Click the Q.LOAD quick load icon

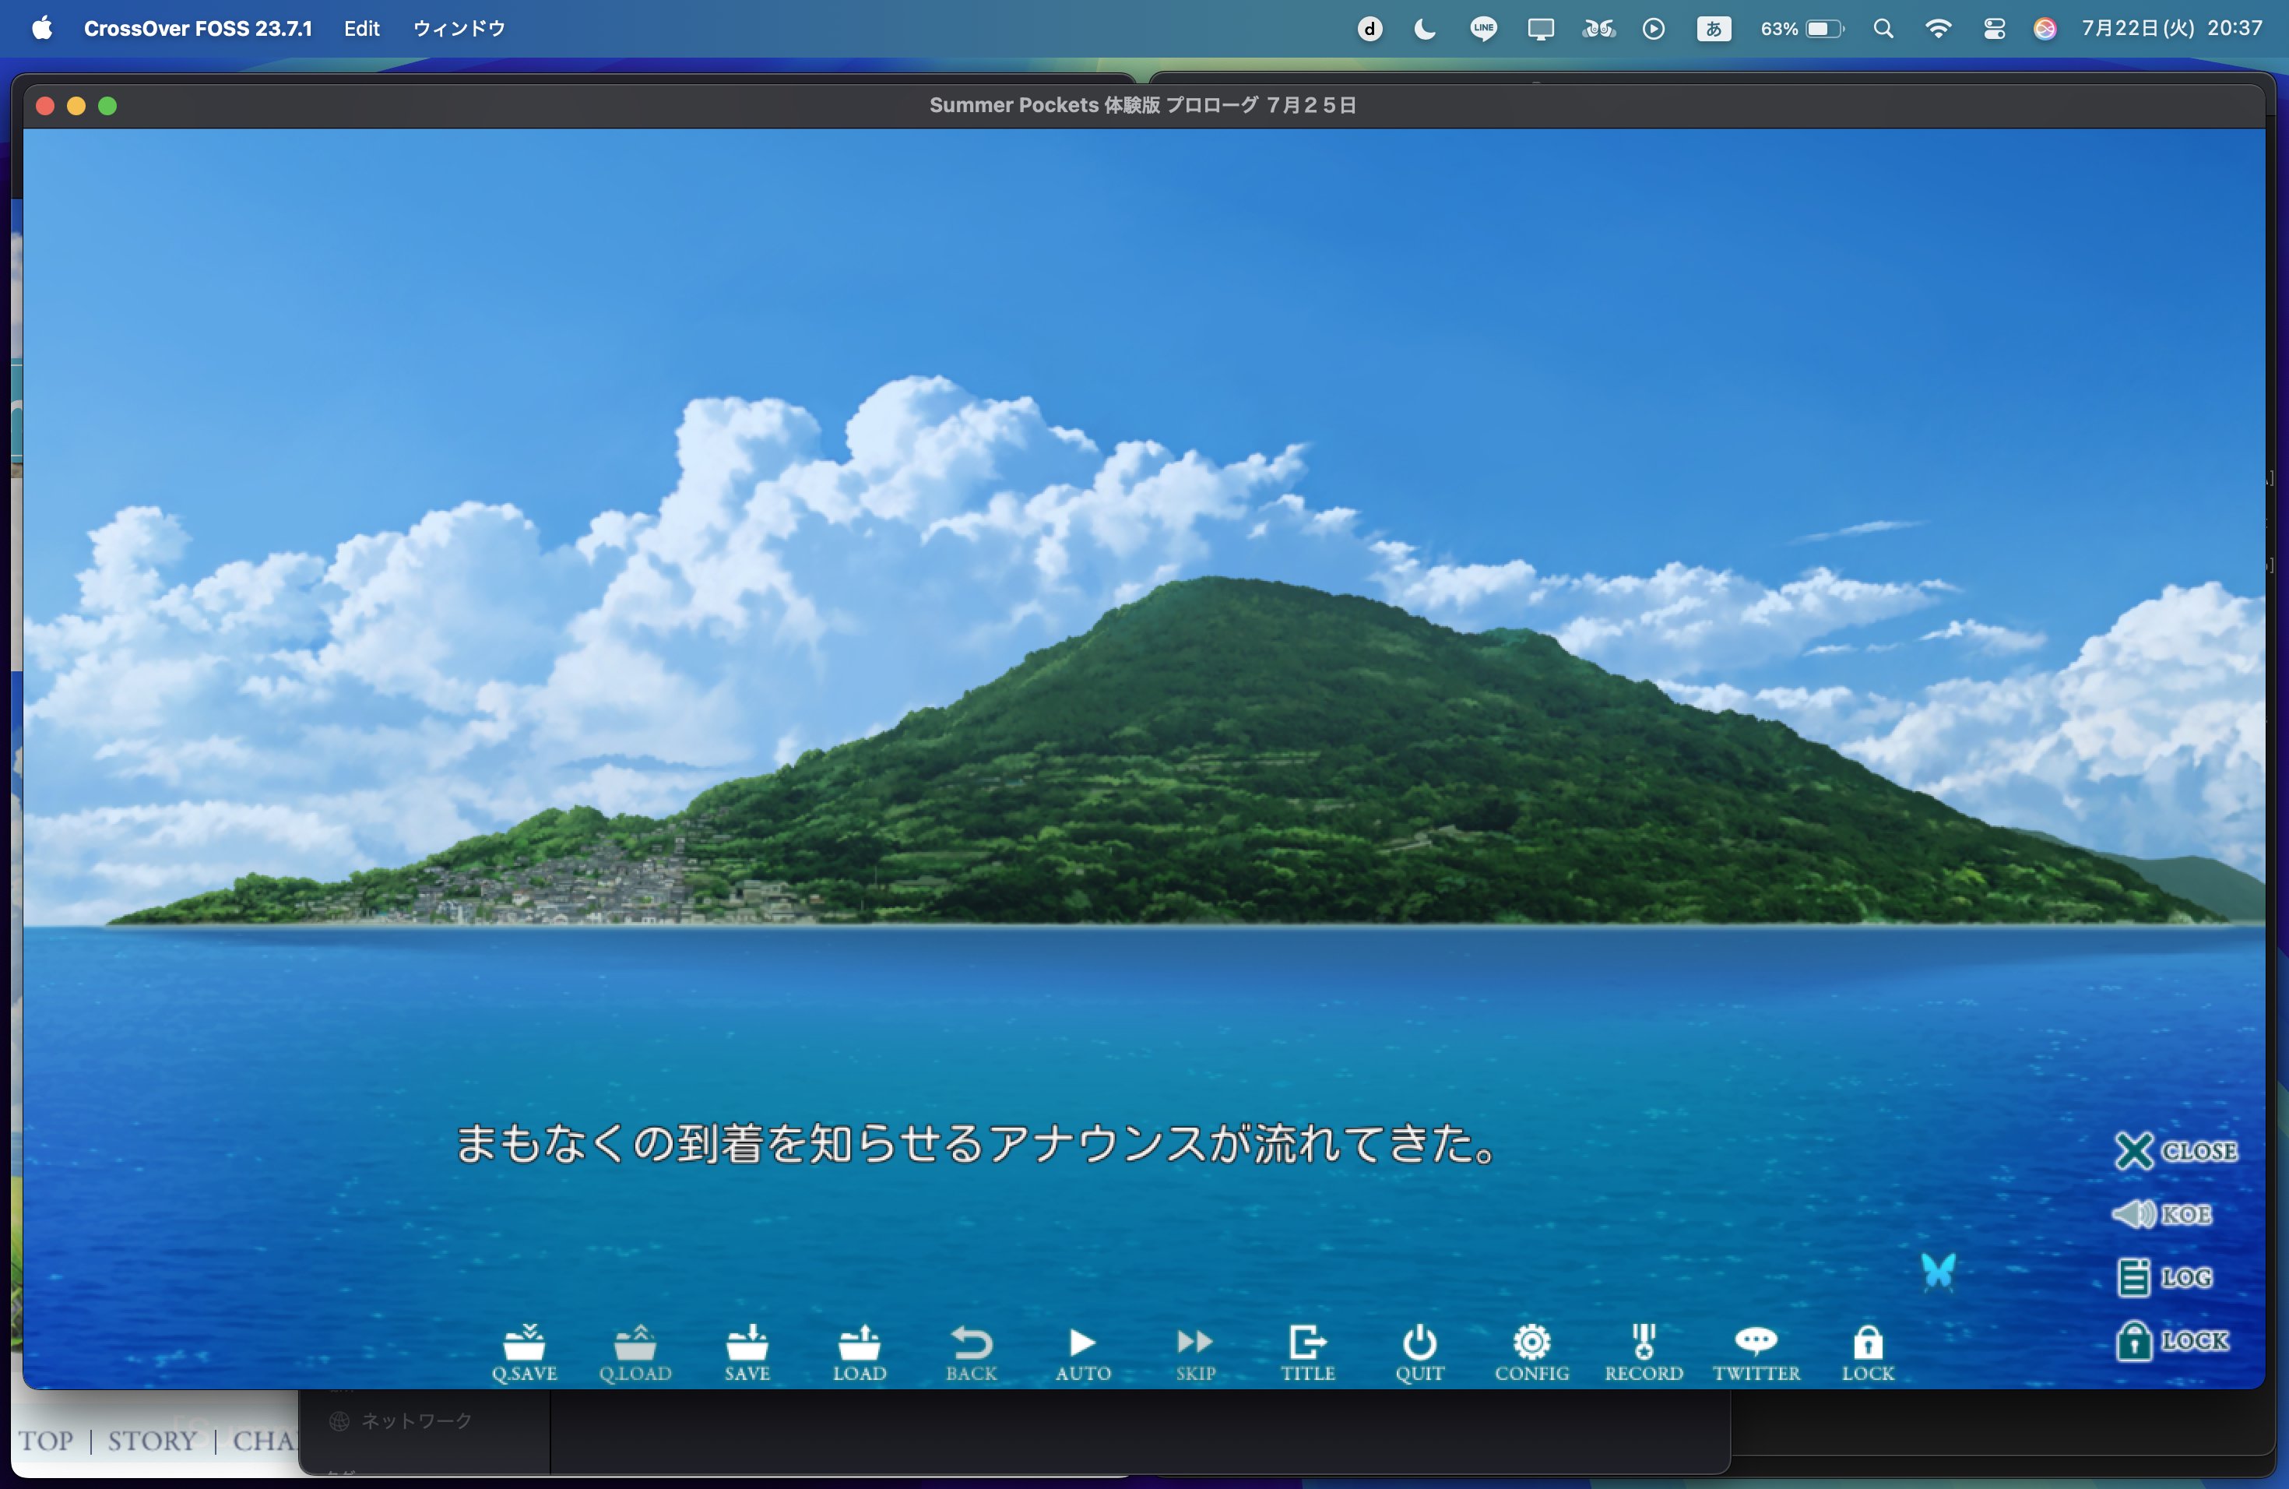pyautogui.click(x=636, y=1353)
